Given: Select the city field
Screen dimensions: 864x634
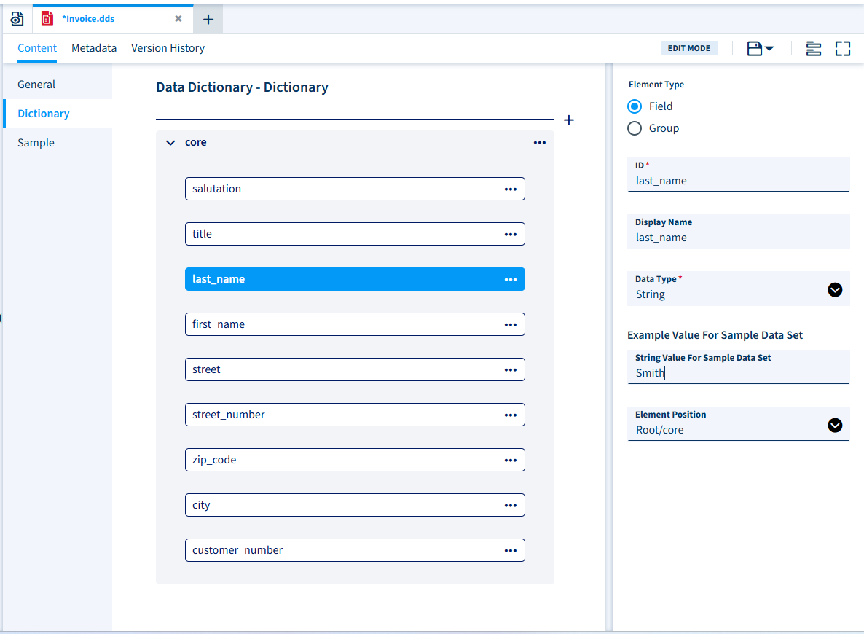Looking at the screenshot, I should pos(355,505).
